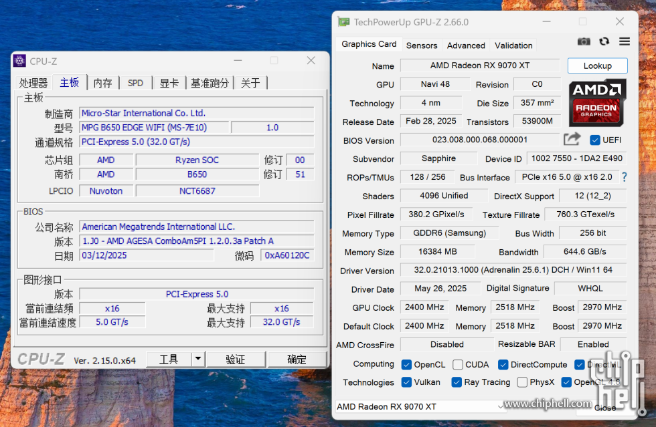Open the GPU selection dropdown in GPU-Z
656x427 pixels.
click(x=420, y=406)
